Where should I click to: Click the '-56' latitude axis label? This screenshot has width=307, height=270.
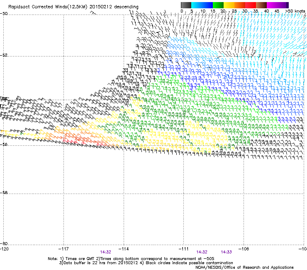click(x=4, y=144)
